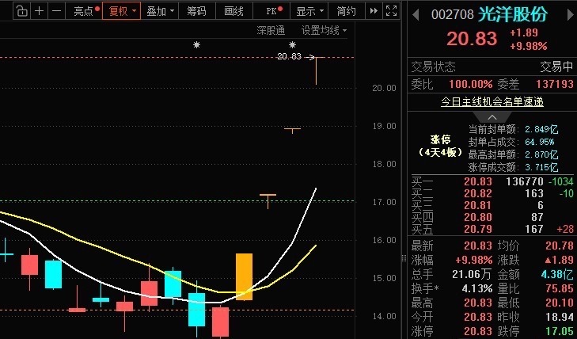Go to next stock with right arrow
Screen dimensions: 577x339
[x=570, y=15]
